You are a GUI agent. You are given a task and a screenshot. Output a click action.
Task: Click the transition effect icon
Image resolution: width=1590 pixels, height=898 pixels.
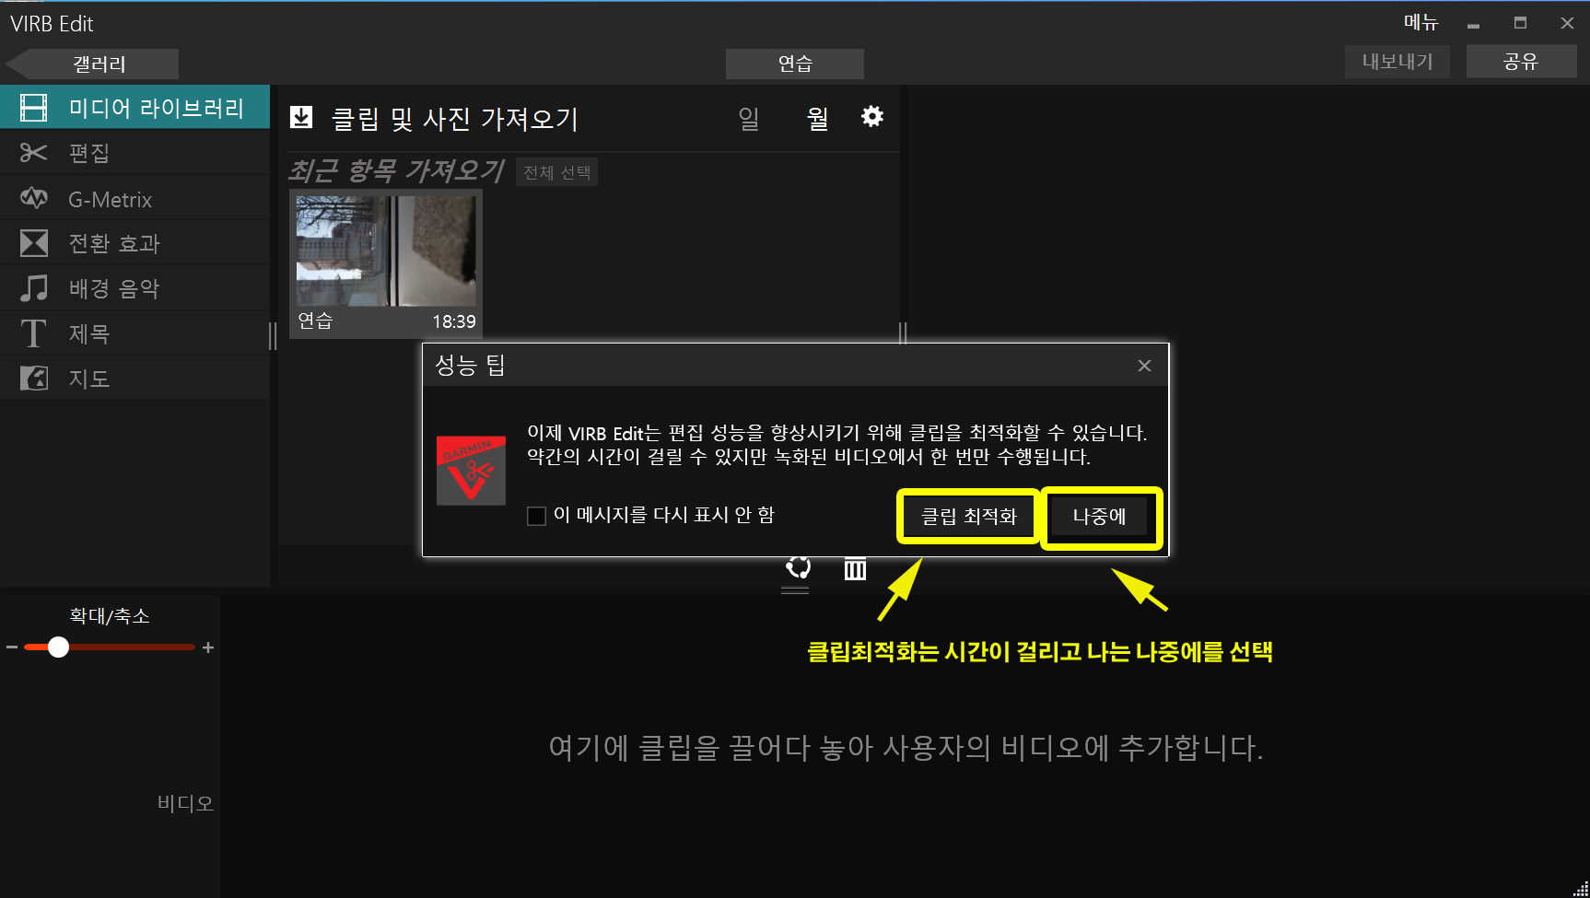(x=34, y=243)
